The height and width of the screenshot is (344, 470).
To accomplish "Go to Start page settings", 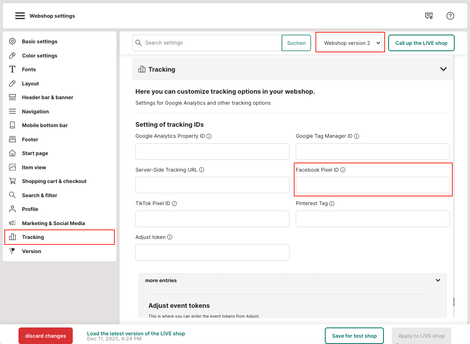I will [35, 153].
